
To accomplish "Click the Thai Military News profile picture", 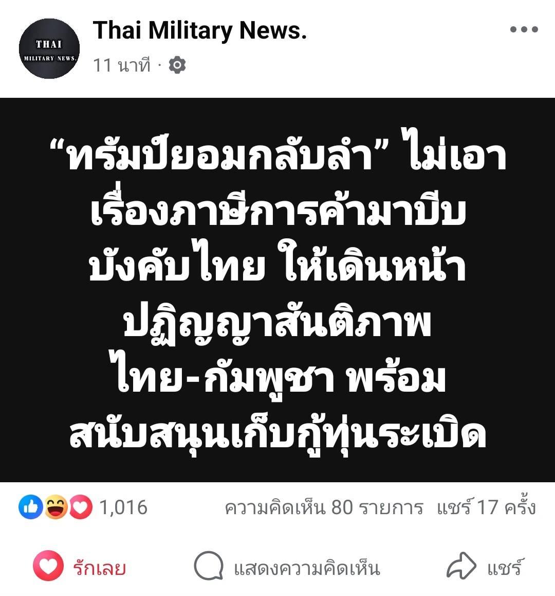I will [49, 49].
